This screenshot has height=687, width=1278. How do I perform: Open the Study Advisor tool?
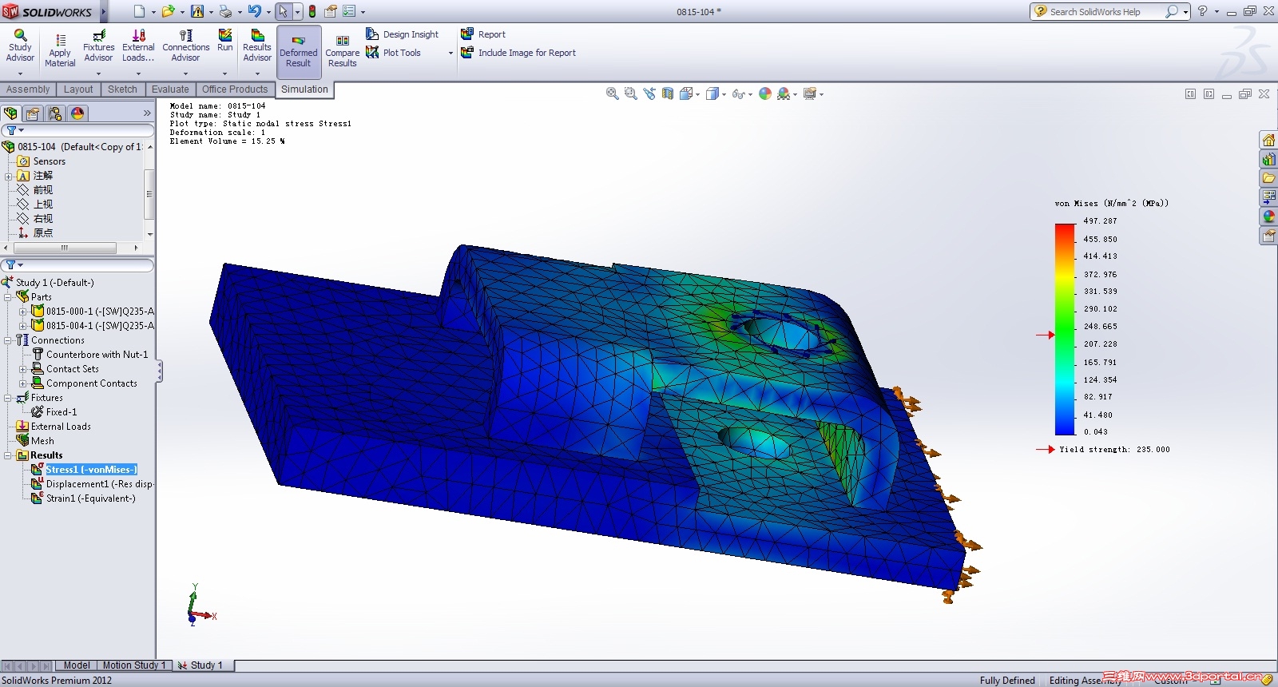(x=20, y=46)
